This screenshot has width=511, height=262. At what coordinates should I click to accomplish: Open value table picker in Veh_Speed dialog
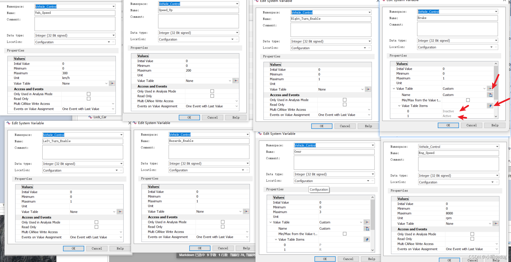tap(112, 83)
